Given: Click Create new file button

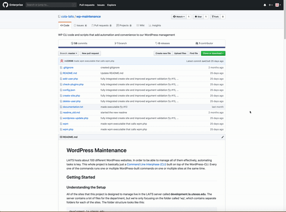Looking at the screenshot, I should click(x=163, y=53).
